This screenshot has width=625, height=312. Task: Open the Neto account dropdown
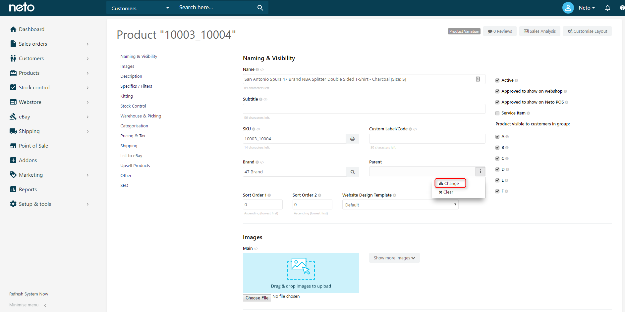pos(587,8)
